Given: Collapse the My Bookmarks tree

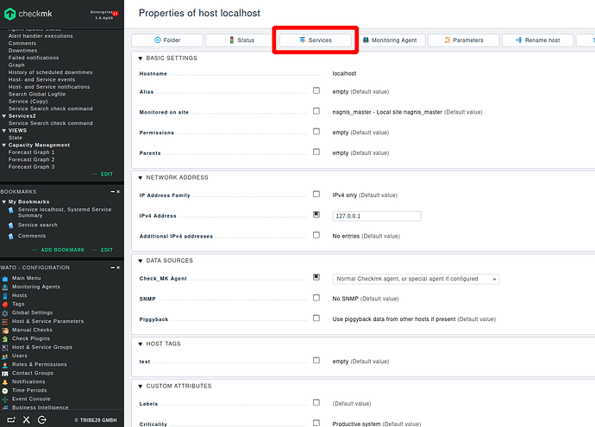Looking at the screenshot, I should point(3,201).
